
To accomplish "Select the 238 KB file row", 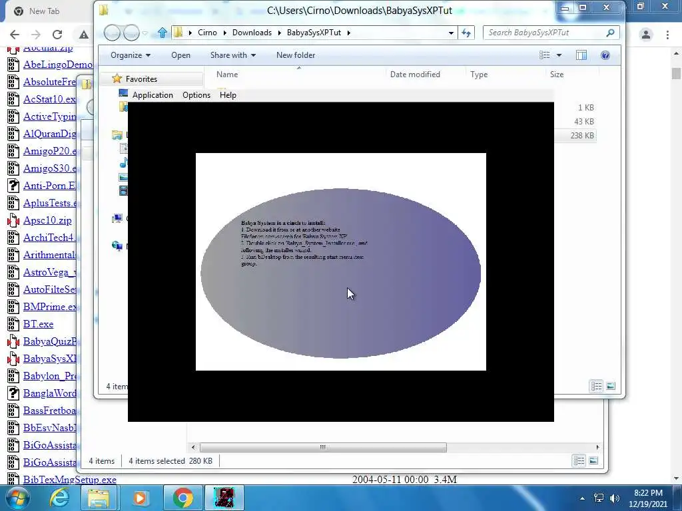I will (574, 136).
